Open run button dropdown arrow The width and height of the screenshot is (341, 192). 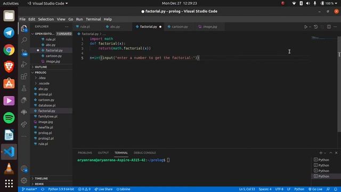[x=310, y=27]
